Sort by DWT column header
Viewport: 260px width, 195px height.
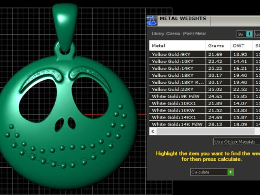pos(242,45)
